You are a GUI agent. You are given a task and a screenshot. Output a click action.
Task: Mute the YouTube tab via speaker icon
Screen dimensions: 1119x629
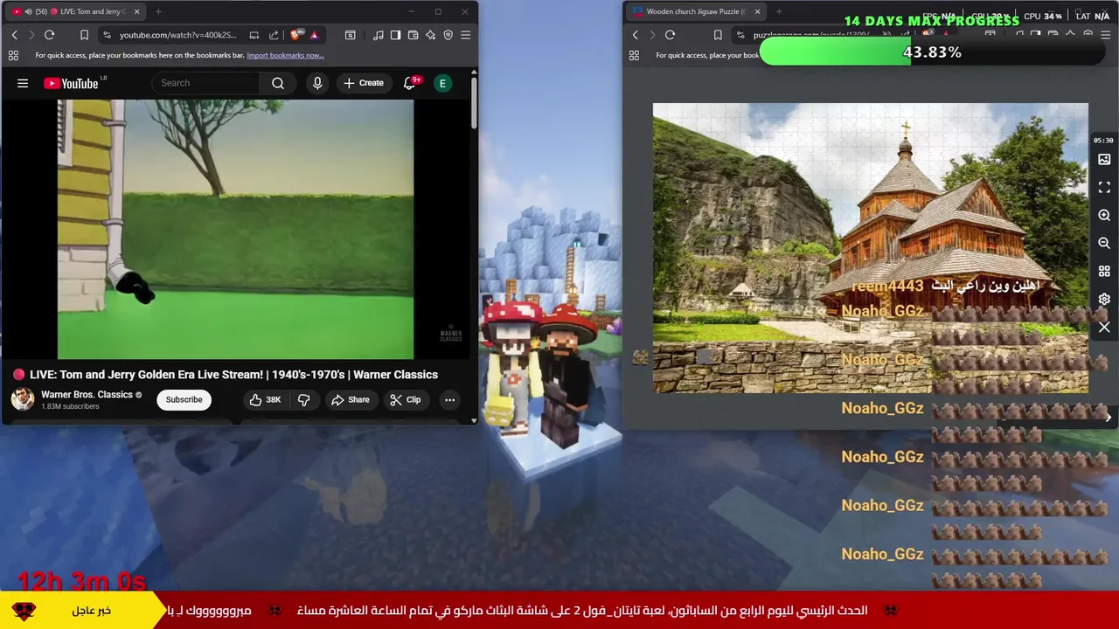tap(28, 11)
